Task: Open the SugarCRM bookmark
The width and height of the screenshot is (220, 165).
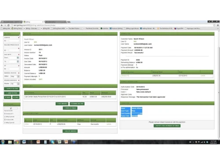Action: 179,29
